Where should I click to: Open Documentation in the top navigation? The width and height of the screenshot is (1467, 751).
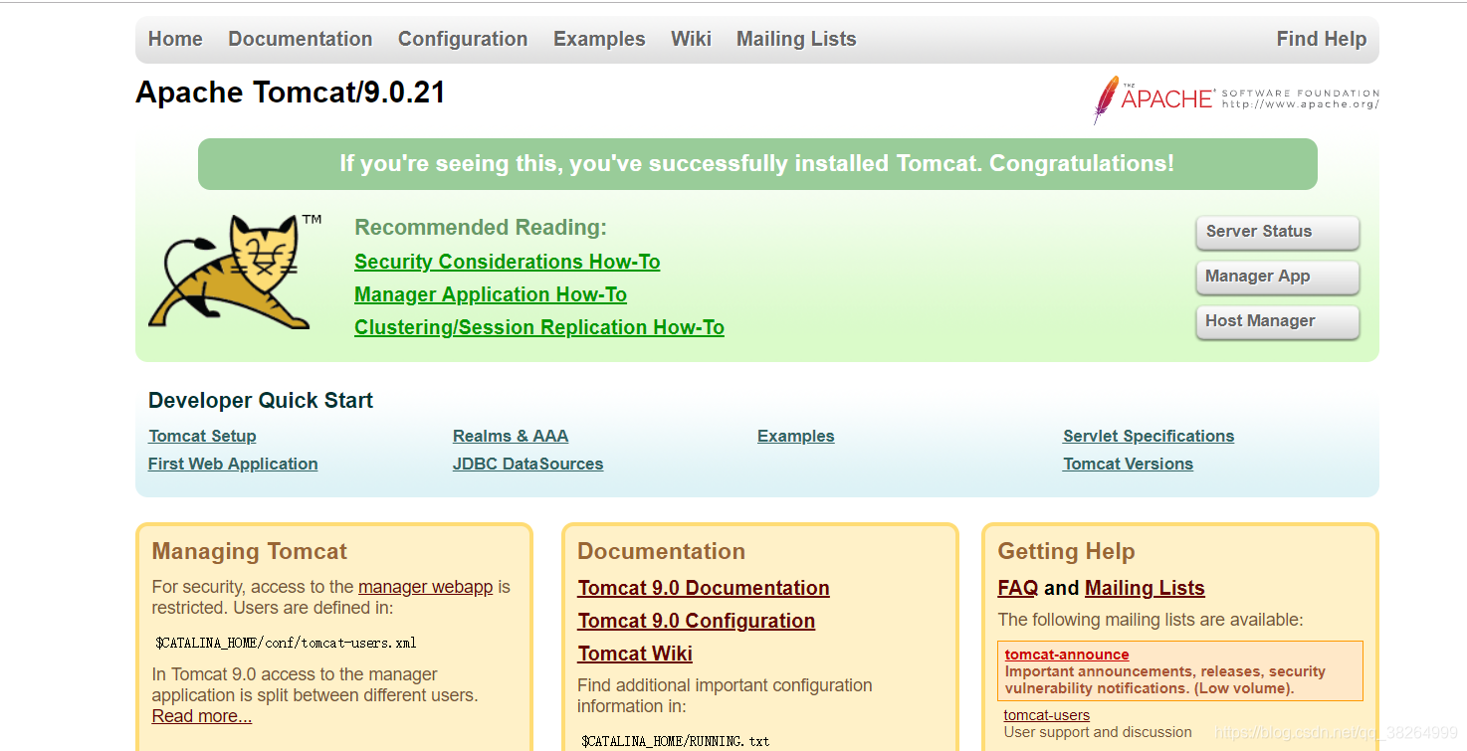tap(301, 39)
